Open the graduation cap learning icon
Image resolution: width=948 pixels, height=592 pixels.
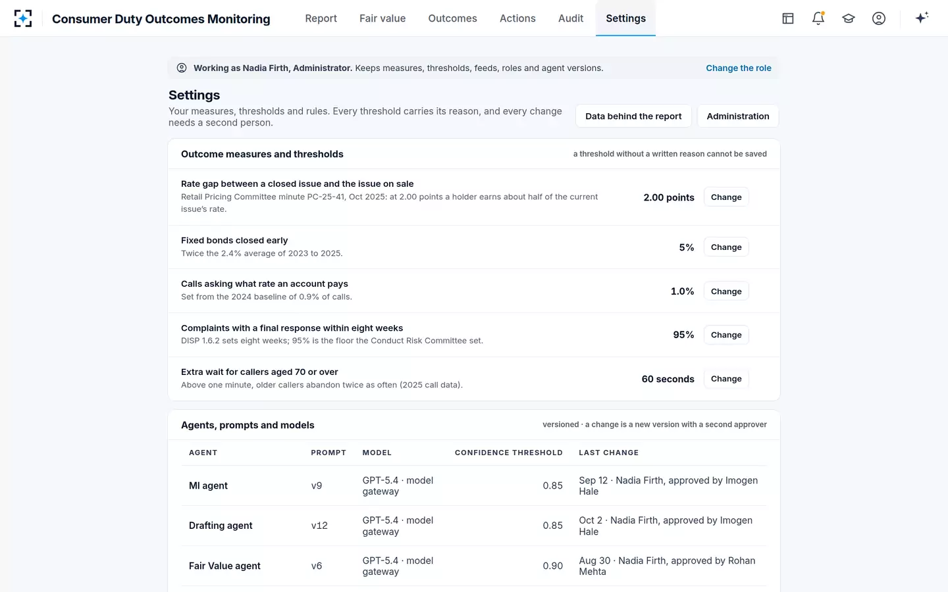tap(849, 18)
